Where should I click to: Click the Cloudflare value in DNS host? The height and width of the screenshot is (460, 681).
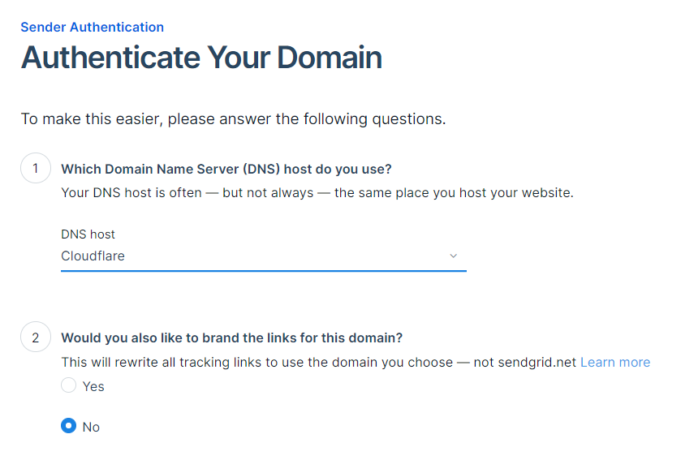pyautogui.click(x=93, y=256)
